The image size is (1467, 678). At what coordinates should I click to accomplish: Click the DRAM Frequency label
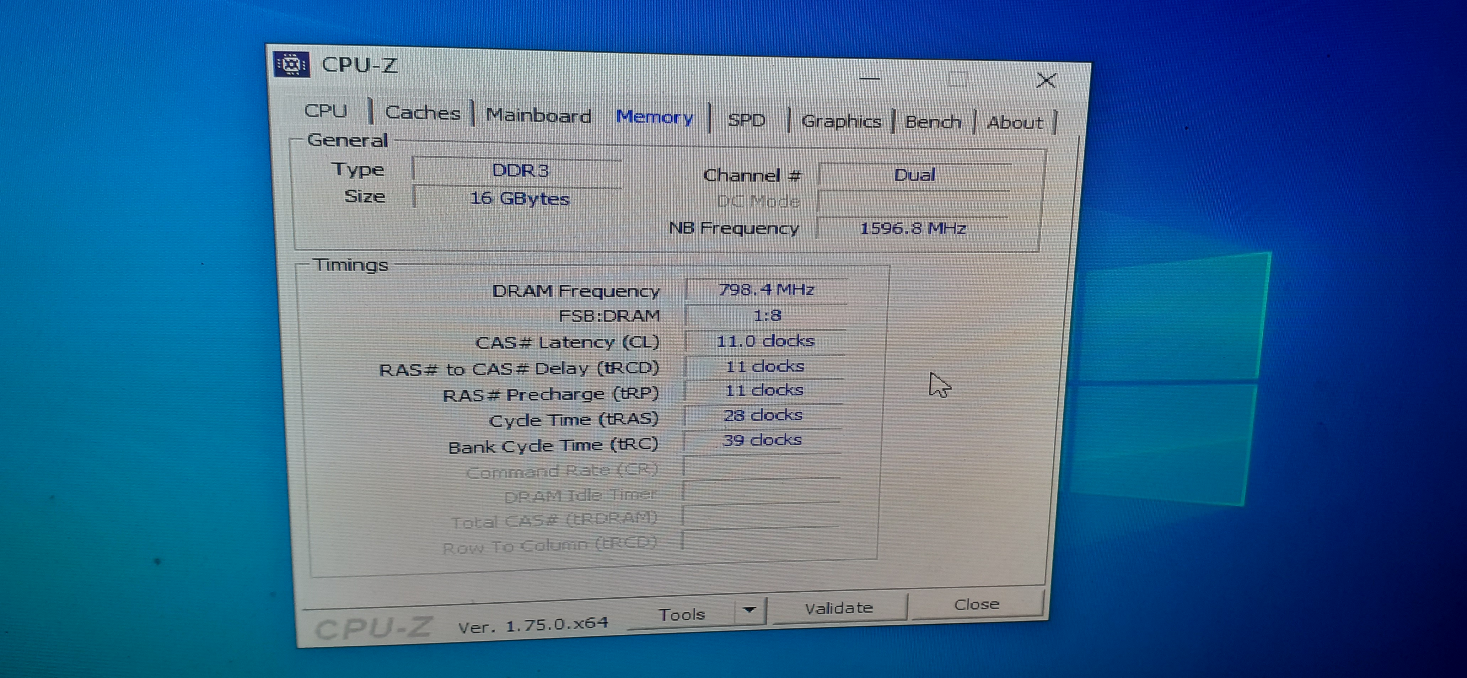point(575,291)
